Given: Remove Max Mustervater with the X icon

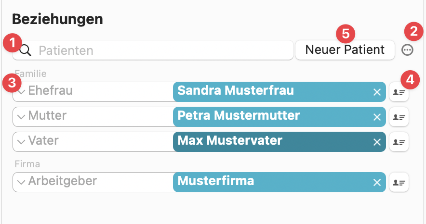Looking at the screenshot, I should point(377,142).
